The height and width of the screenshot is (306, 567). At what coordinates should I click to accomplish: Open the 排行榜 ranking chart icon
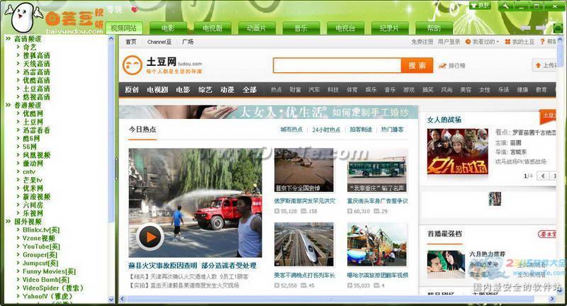point(442,66)
